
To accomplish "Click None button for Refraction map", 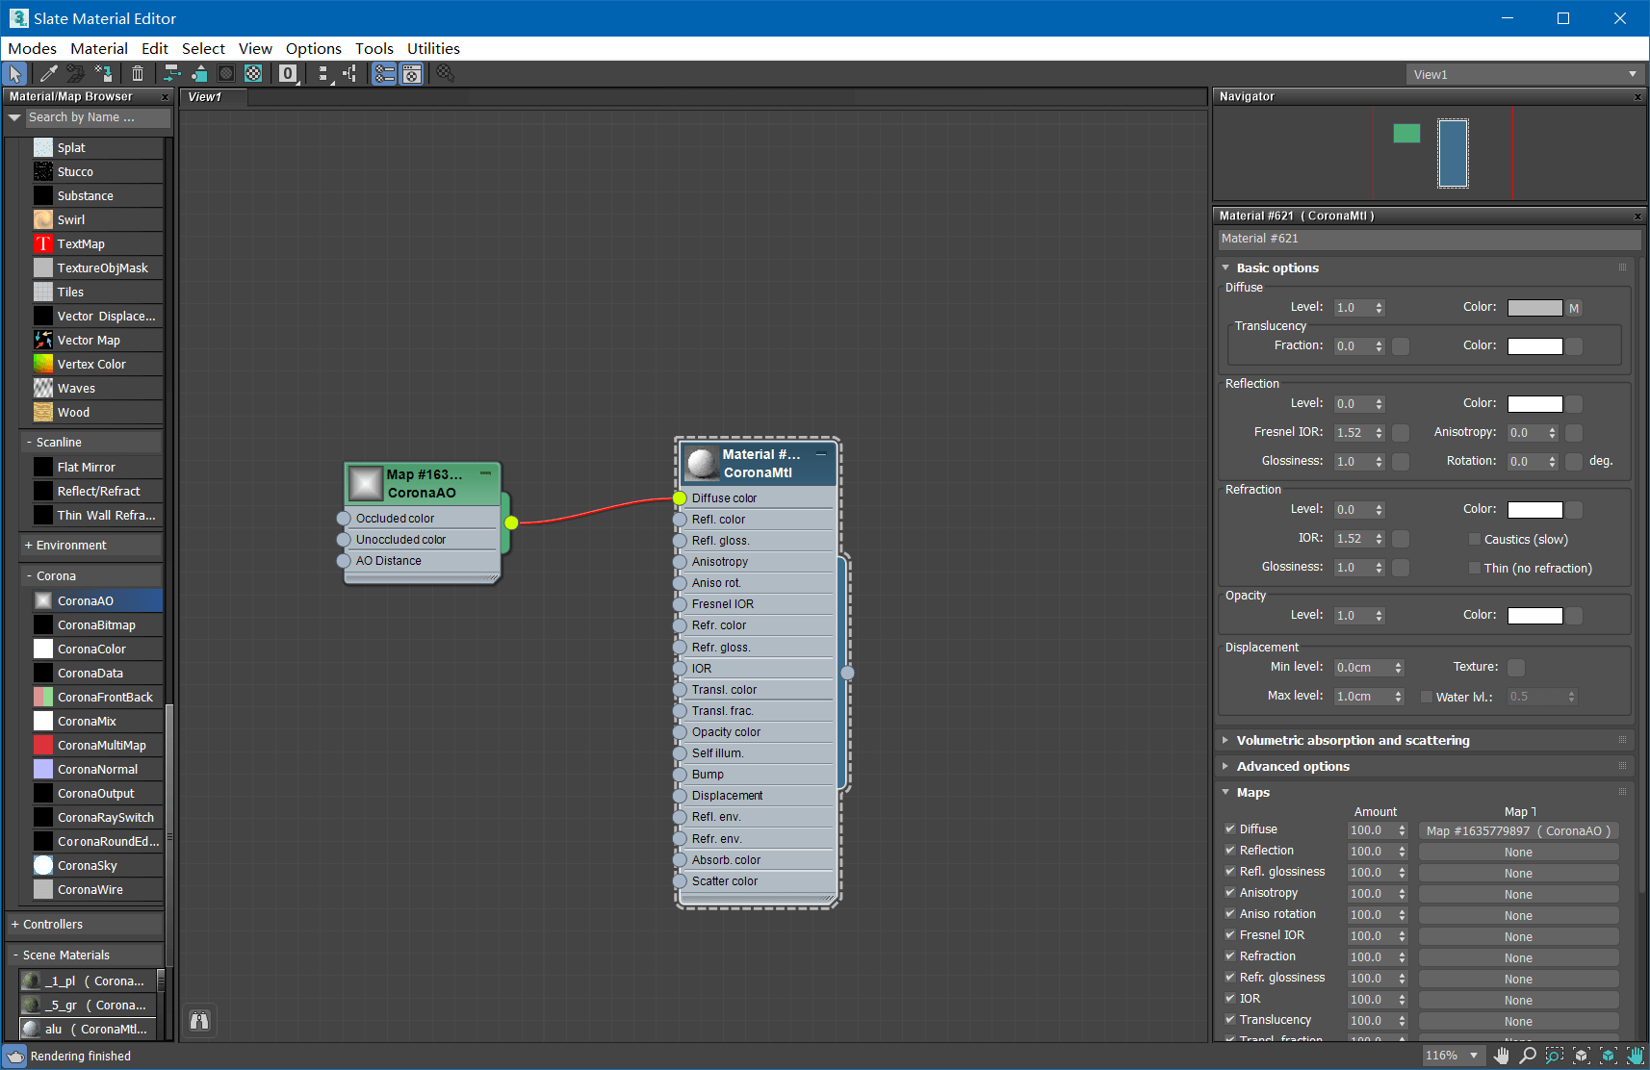I will tap(1518, 957).
